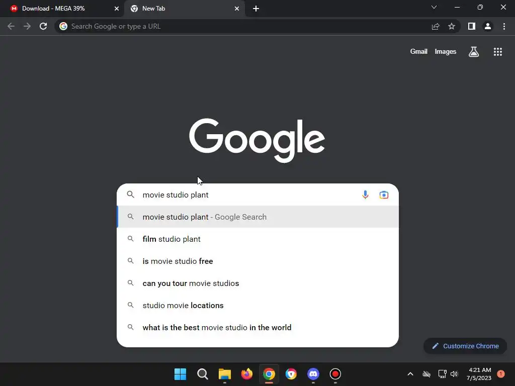Close the Download - MEGA tab
The image size is (515, 386).
(x=117, y=9)
